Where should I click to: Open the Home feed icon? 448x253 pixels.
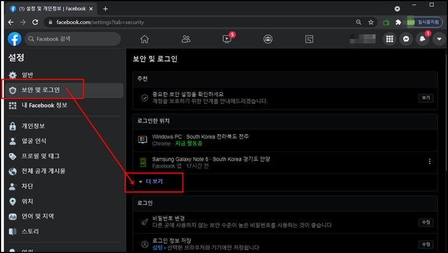[144, 39]
